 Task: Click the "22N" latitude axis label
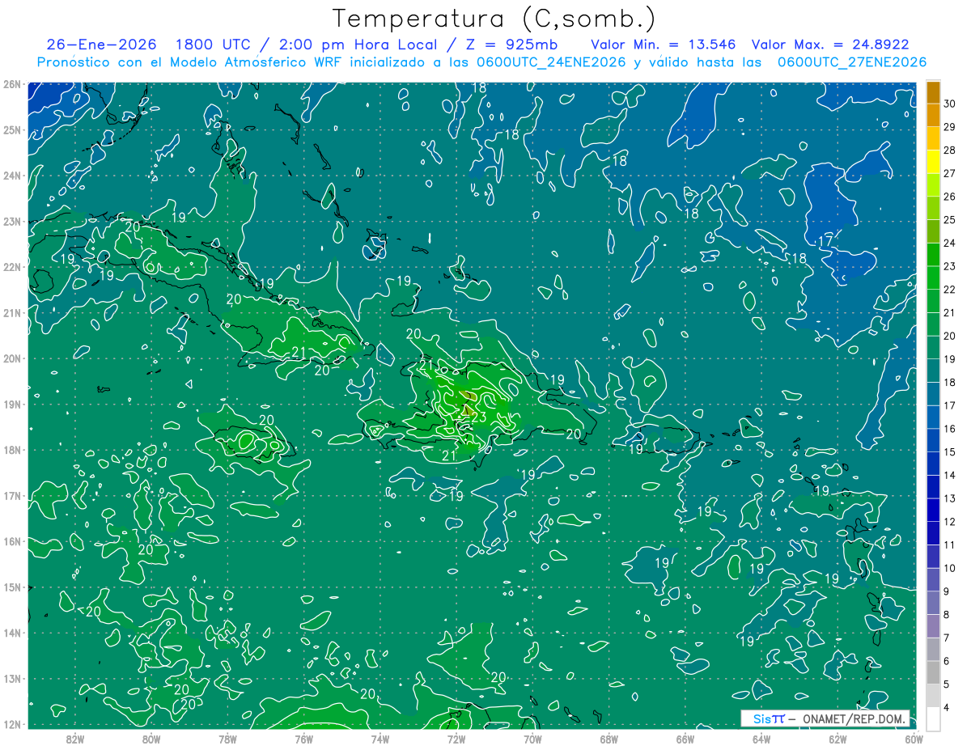(x=11, y=267)
